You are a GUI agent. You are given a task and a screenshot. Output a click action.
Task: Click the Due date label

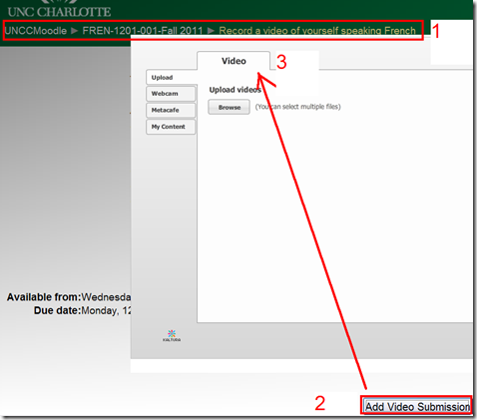[57, 310]
